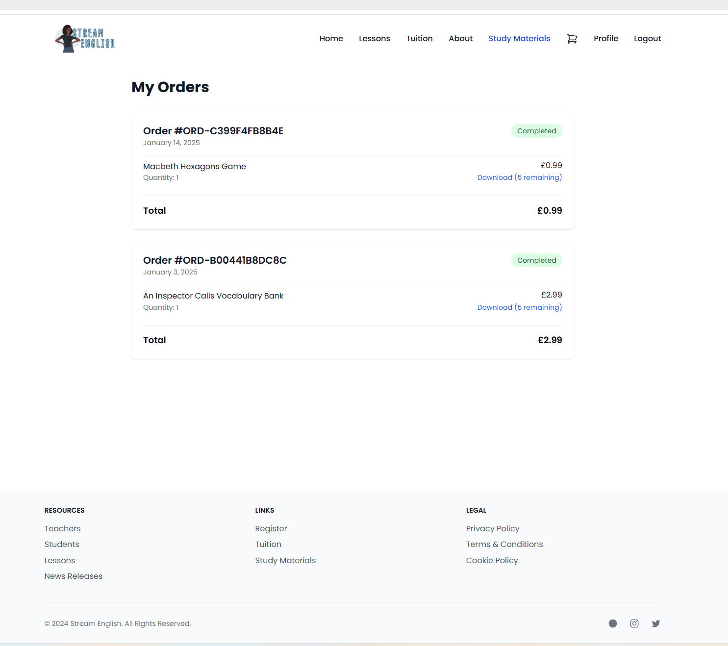This screenshot has height=646, width=728.
Task: Open Terms & Conditions footer link
Action: pos(504,544)
